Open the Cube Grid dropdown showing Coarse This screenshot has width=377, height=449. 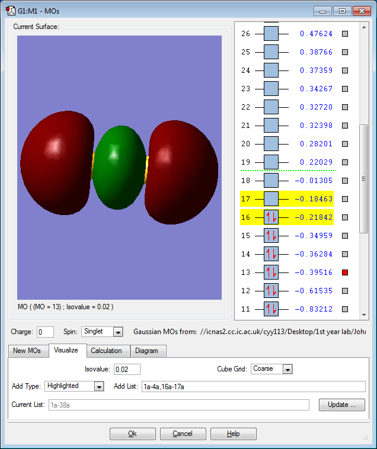point(271,369)
